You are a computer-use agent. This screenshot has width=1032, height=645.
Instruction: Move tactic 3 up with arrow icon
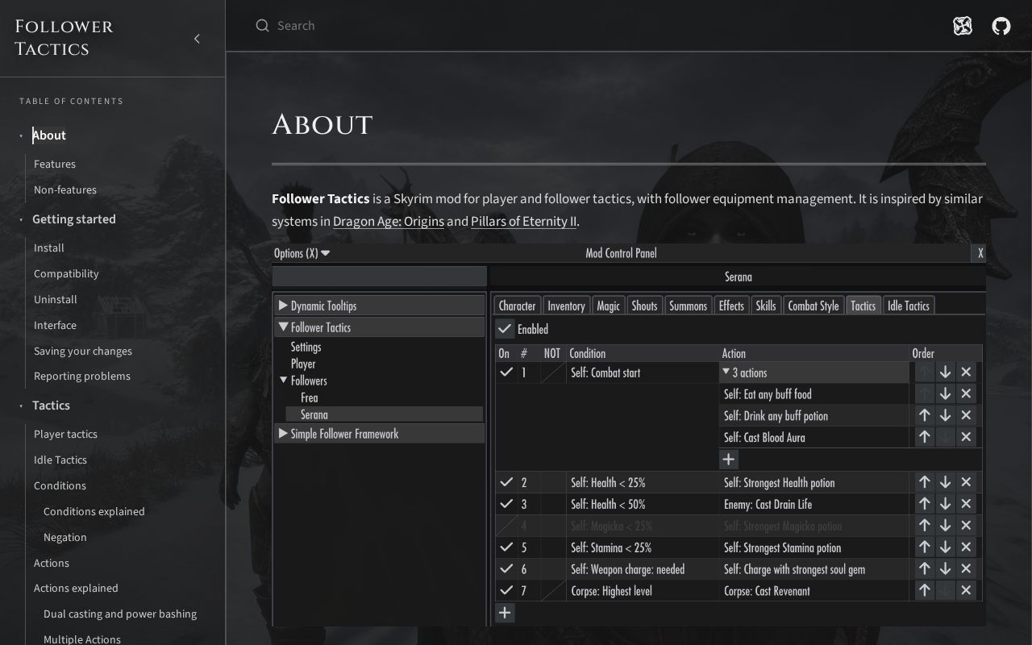tap(924, 504)
